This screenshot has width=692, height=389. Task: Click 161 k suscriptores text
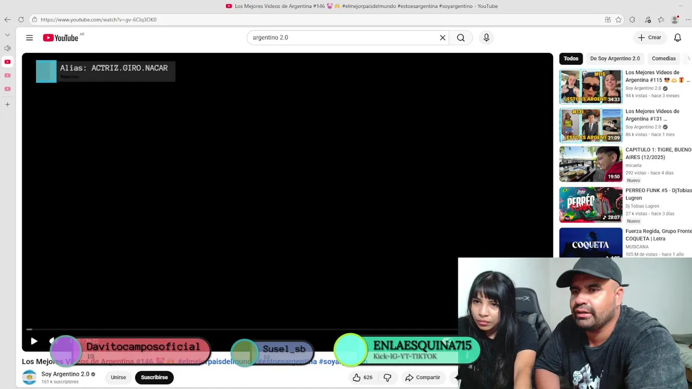coord(60,382)
